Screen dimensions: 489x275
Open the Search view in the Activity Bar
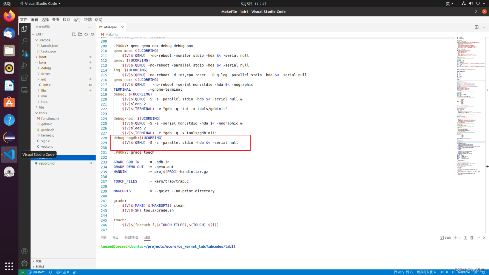pyautogui.click(x=24, y=41)
